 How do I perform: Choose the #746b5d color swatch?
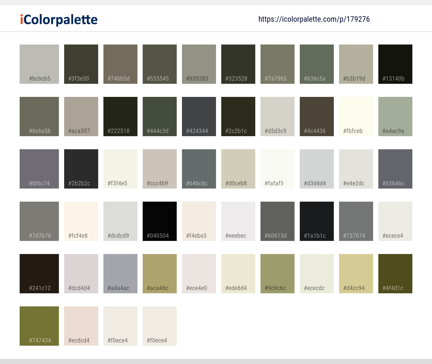[x=120, y=64]
